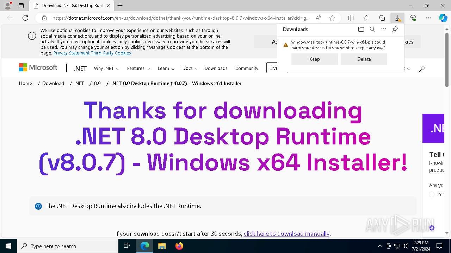Open Edge from the taskbar
Screen dimensions: 451x253
pos(145,246)
